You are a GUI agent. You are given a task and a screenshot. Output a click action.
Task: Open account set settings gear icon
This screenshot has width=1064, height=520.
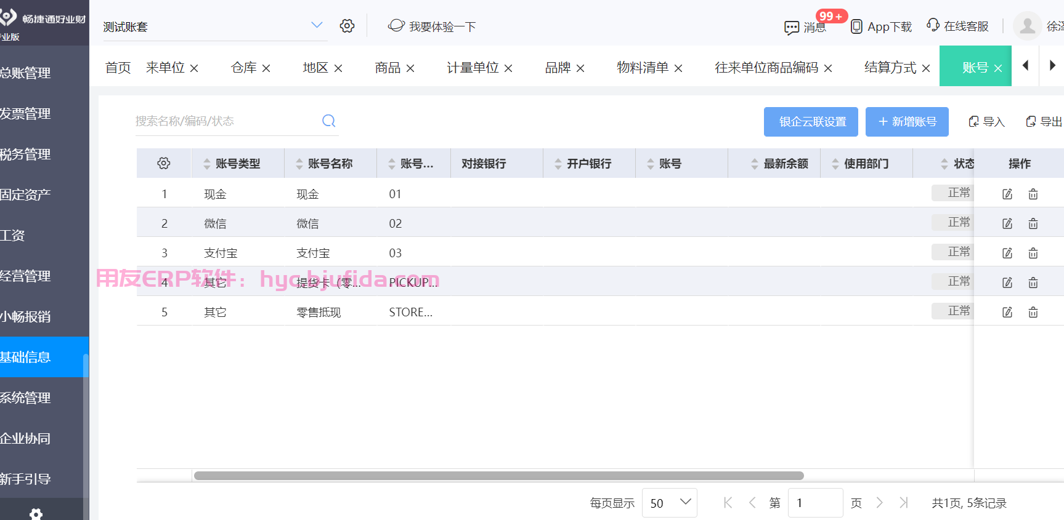[x=347, y=26]
